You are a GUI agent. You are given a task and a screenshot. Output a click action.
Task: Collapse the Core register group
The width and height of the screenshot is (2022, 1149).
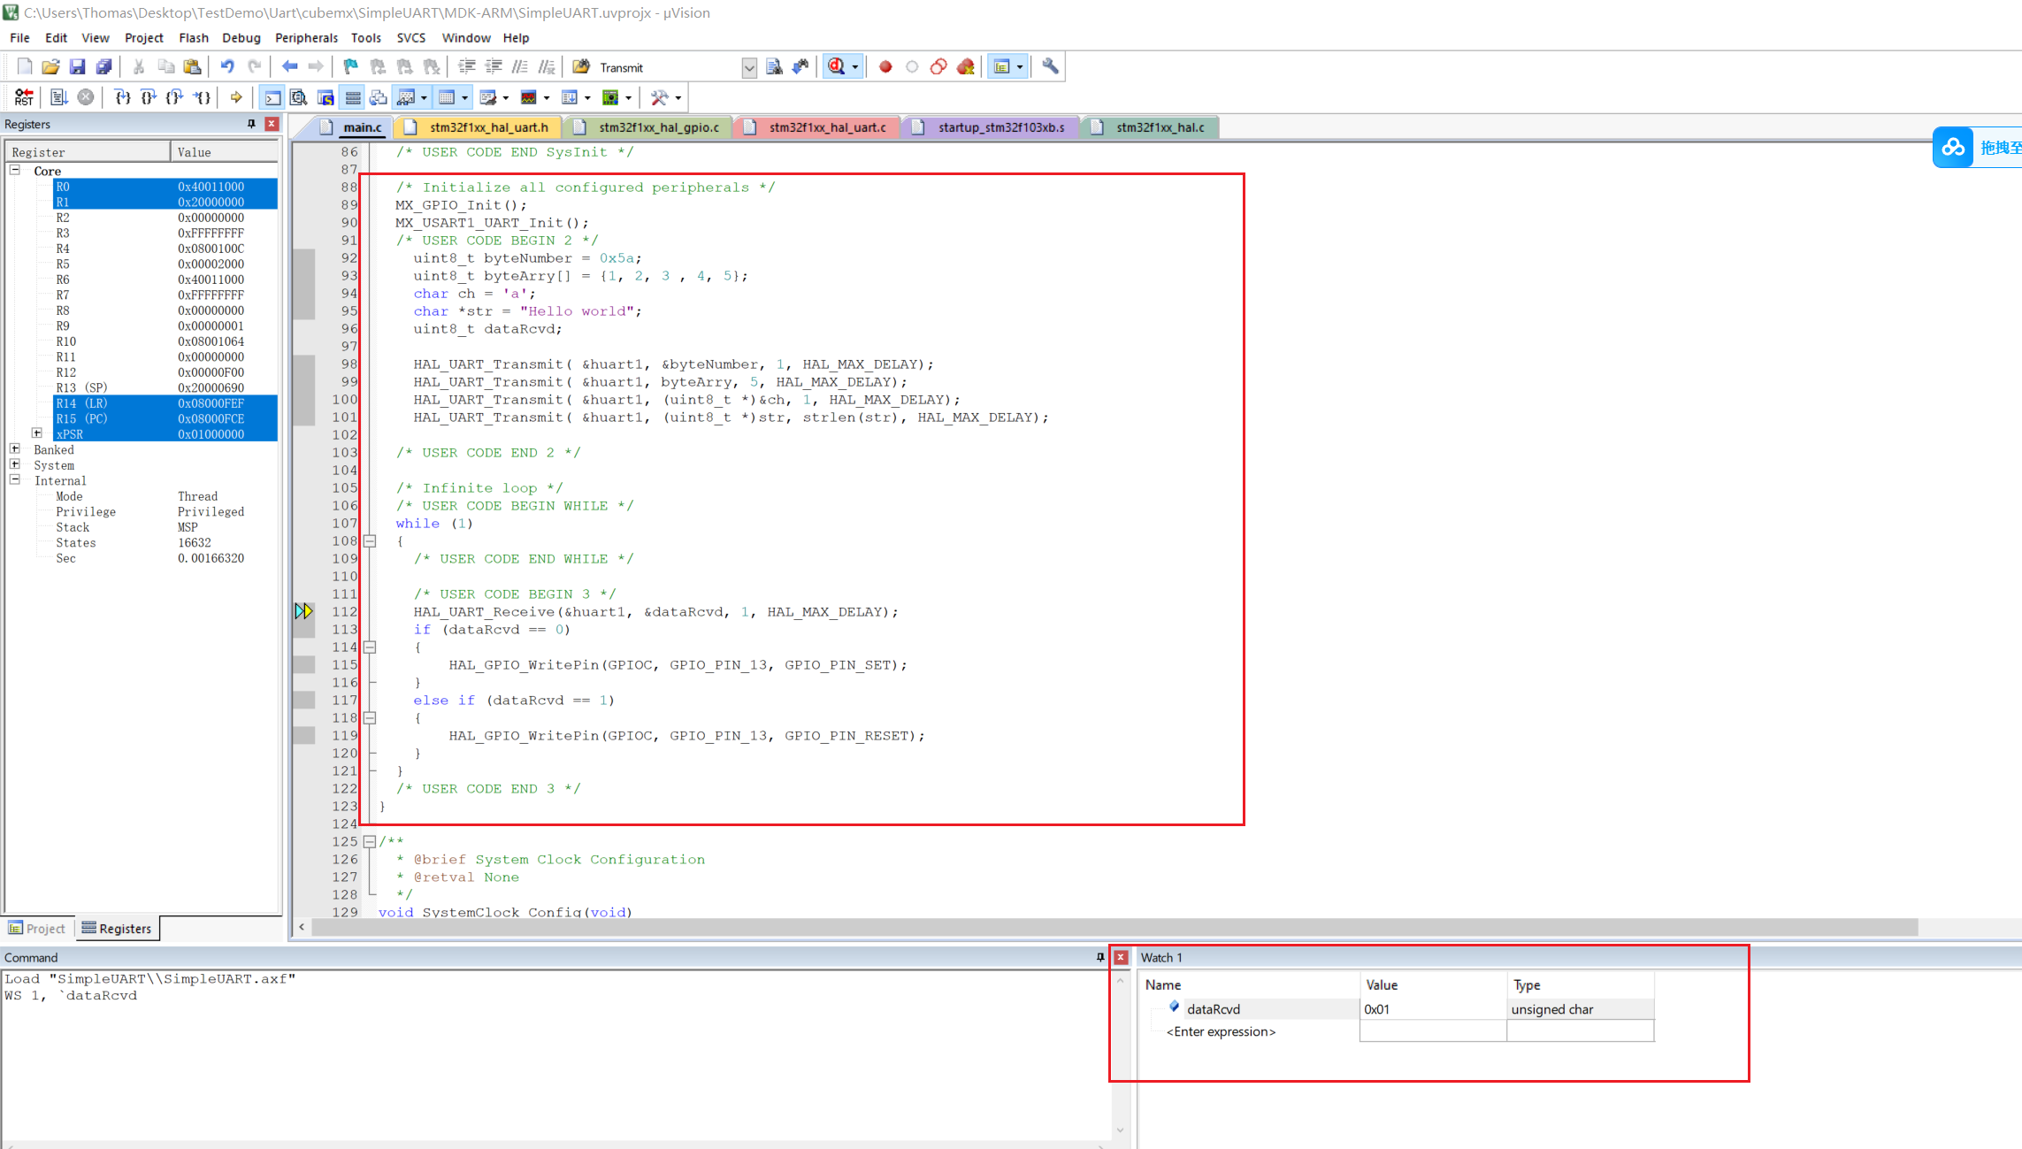pyautogui.click(x=15, y=170)
